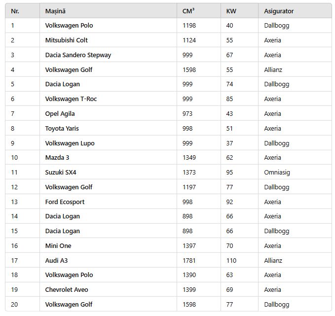Select the CM³ column header
This screenshot has width=335, height=316.
(x=188, y=11)
